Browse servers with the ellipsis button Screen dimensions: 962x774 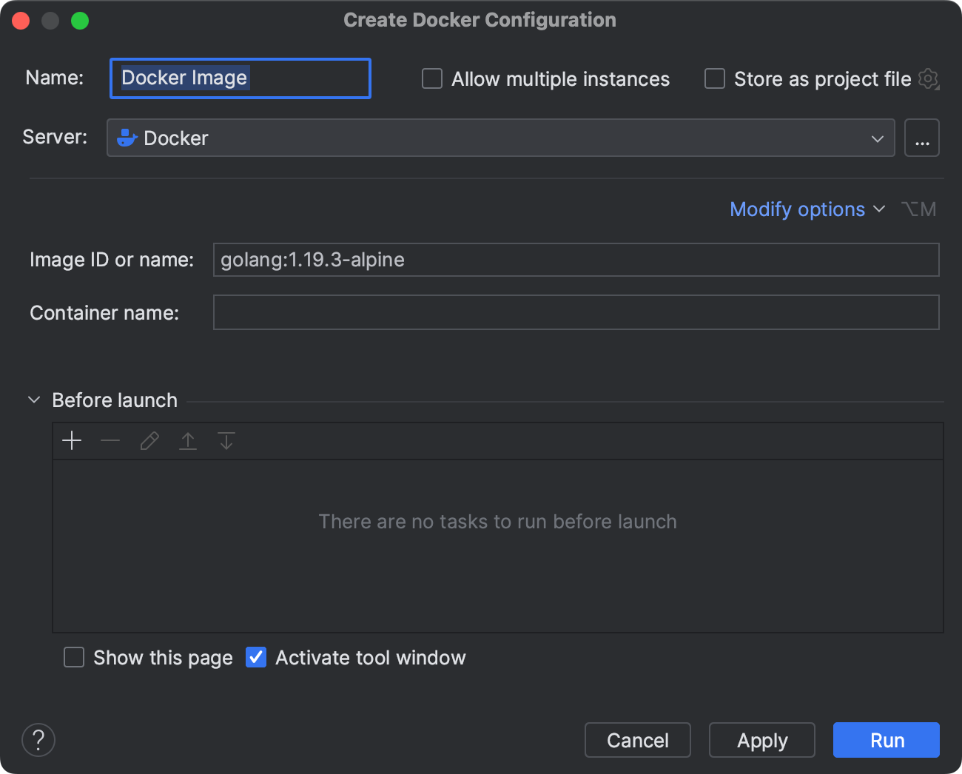coord(921,138)
